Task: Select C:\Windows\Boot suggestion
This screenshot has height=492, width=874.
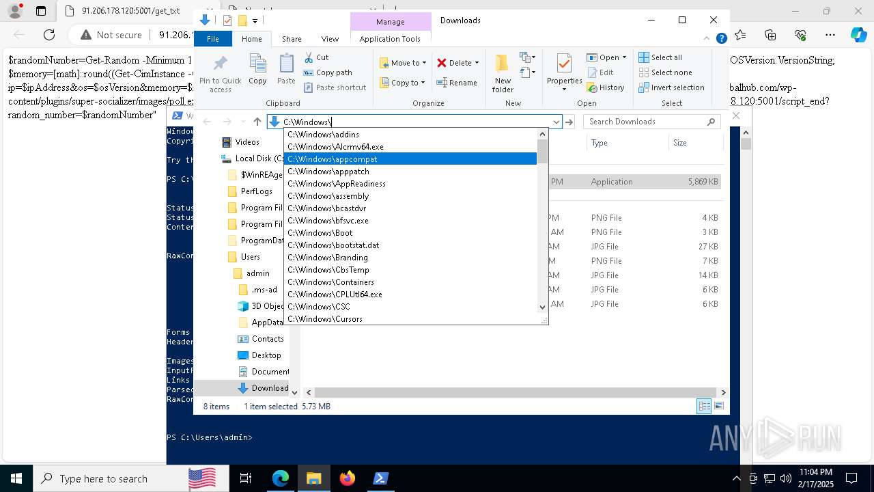Action: (x=411, y=233)
